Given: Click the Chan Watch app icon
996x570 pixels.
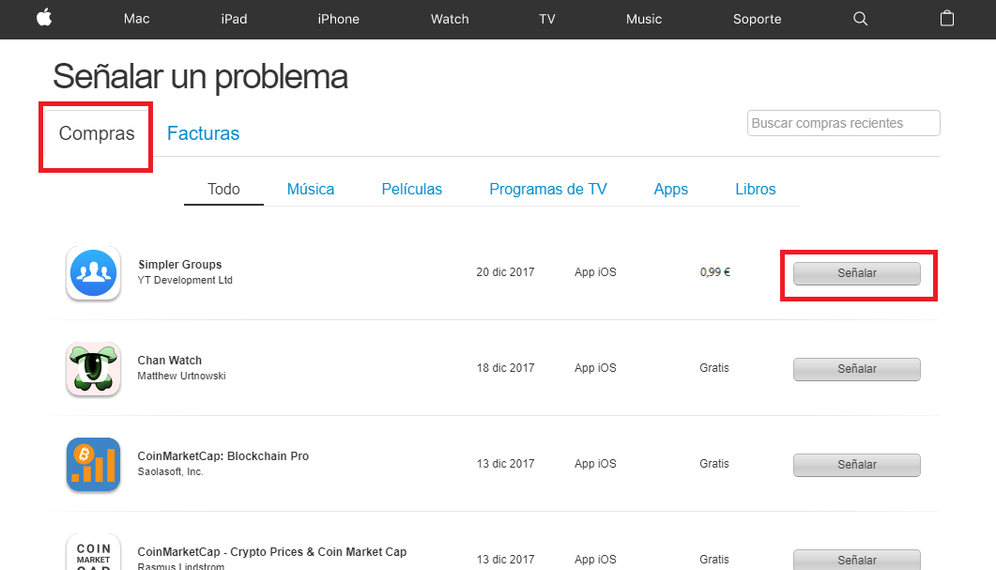Looking at the screenshot, I should 93,369.
